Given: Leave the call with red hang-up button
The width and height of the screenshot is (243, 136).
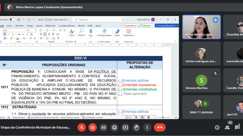Looking at the screenshot, I should tap(160, 127).
